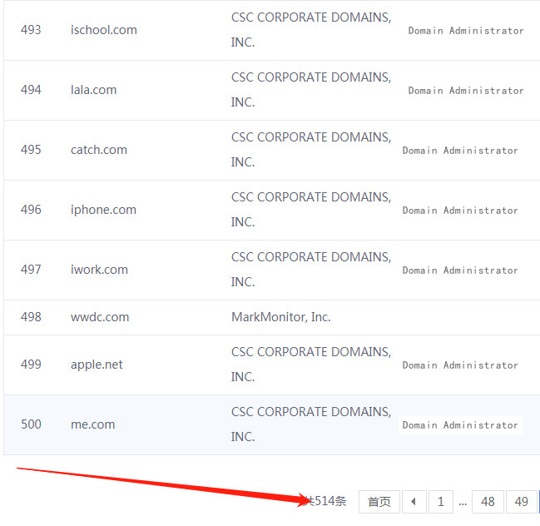The image size is (540, 526).
Task: Click row number 494
Action: (x=31, y=90)
